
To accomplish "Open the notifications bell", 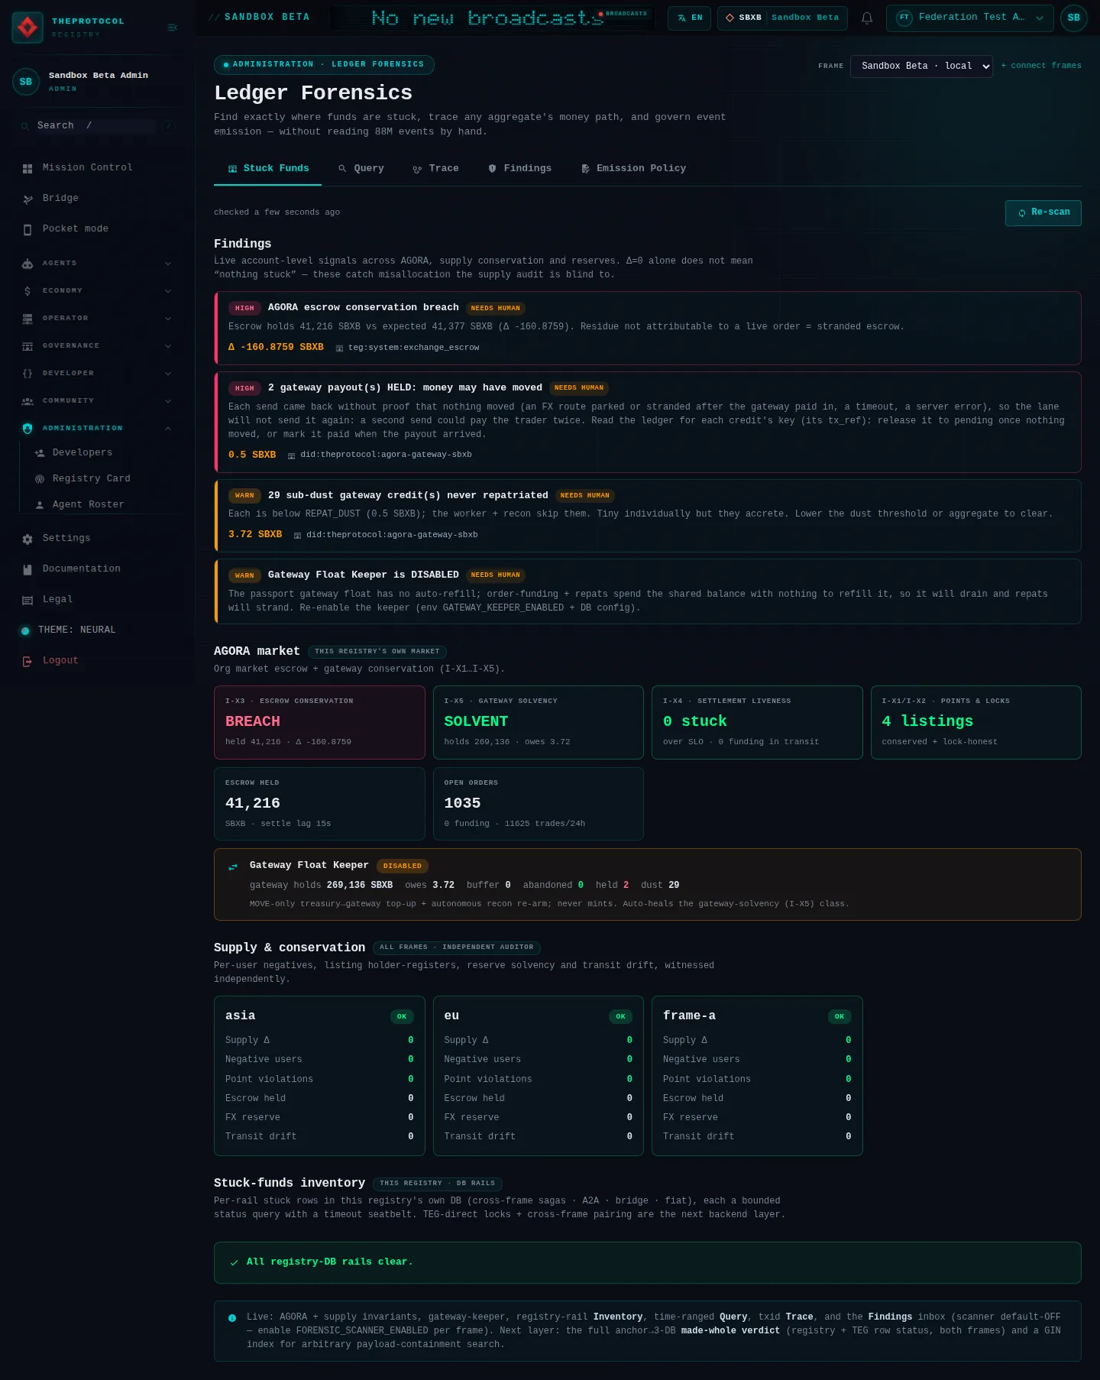I will [867, 18].
